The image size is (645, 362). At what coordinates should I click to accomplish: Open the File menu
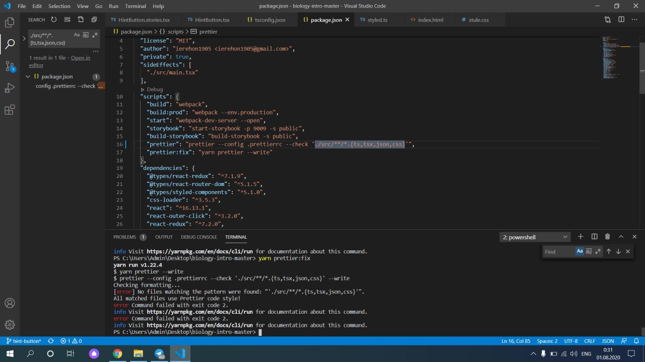[22, 6]
